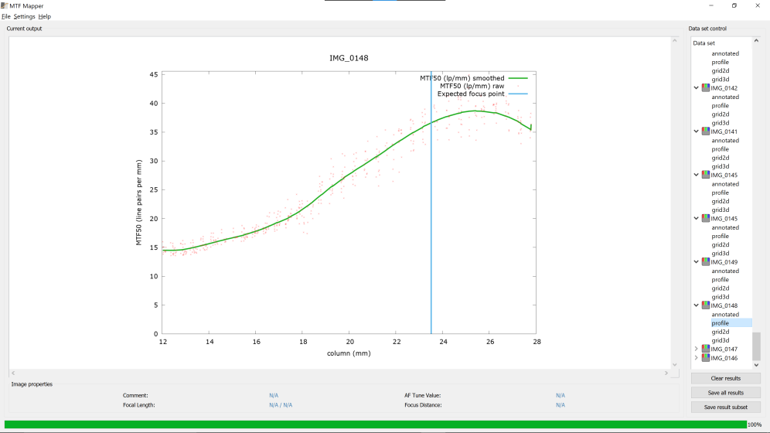Viewport: 770px width, 433px height.
Task: Select the IMG_0149 data set label
Action: click(x=724, y=262)
